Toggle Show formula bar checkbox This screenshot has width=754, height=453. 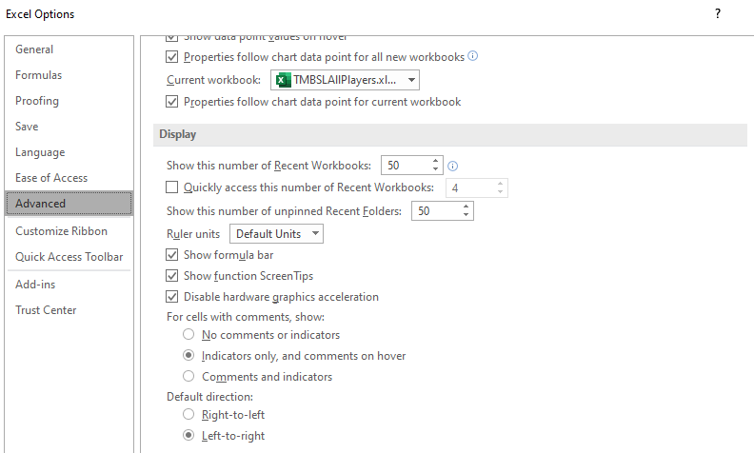[171, 255]
